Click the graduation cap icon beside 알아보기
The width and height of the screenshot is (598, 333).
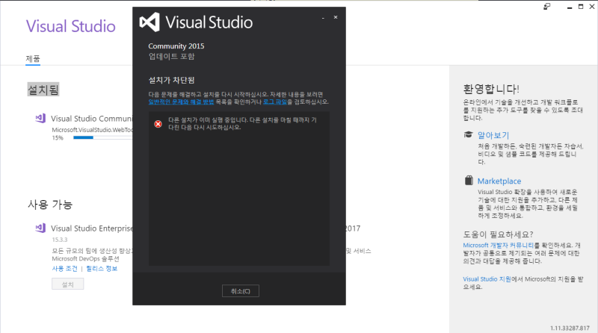(469, 134)
